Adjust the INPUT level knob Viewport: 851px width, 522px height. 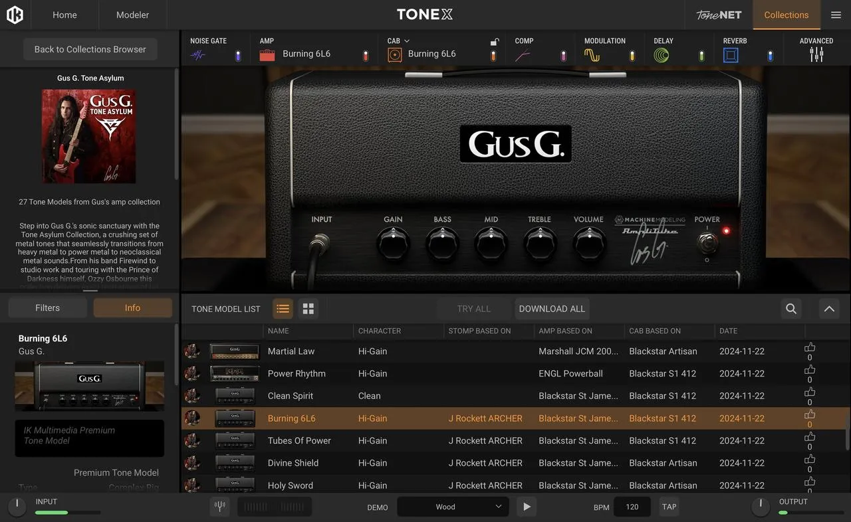(16, 507)
